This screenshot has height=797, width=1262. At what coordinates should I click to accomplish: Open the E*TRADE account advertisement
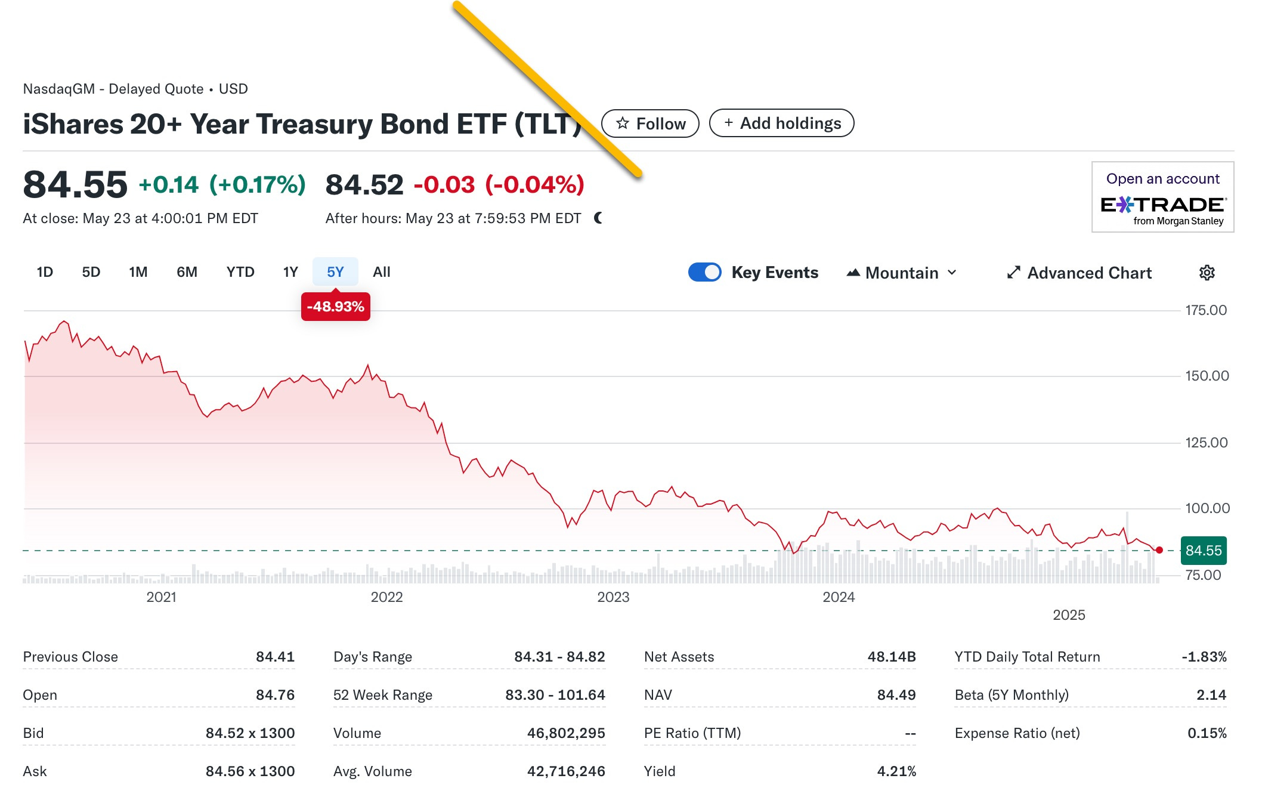click(x=1162, y=197)
